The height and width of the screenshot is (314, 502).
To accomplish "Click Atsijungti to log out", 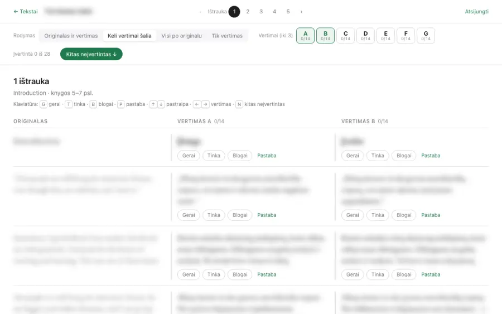I will click(x=476, y=12).
